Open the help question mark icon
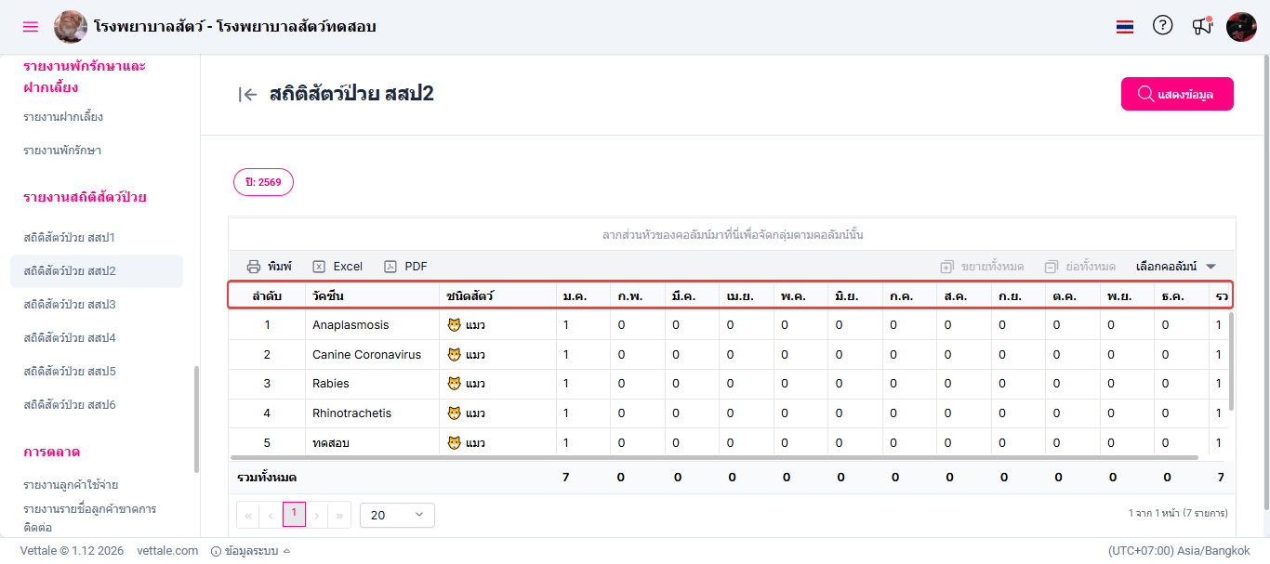Screen dimensions: 1270x564 [1162, 26]
